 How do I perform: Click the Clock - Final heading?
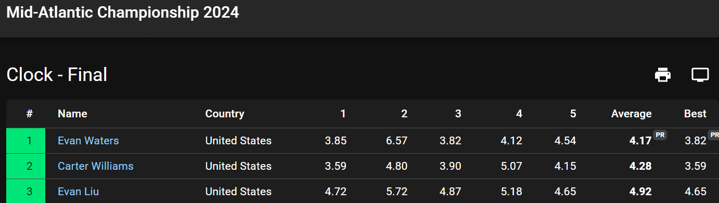(57, 75)
